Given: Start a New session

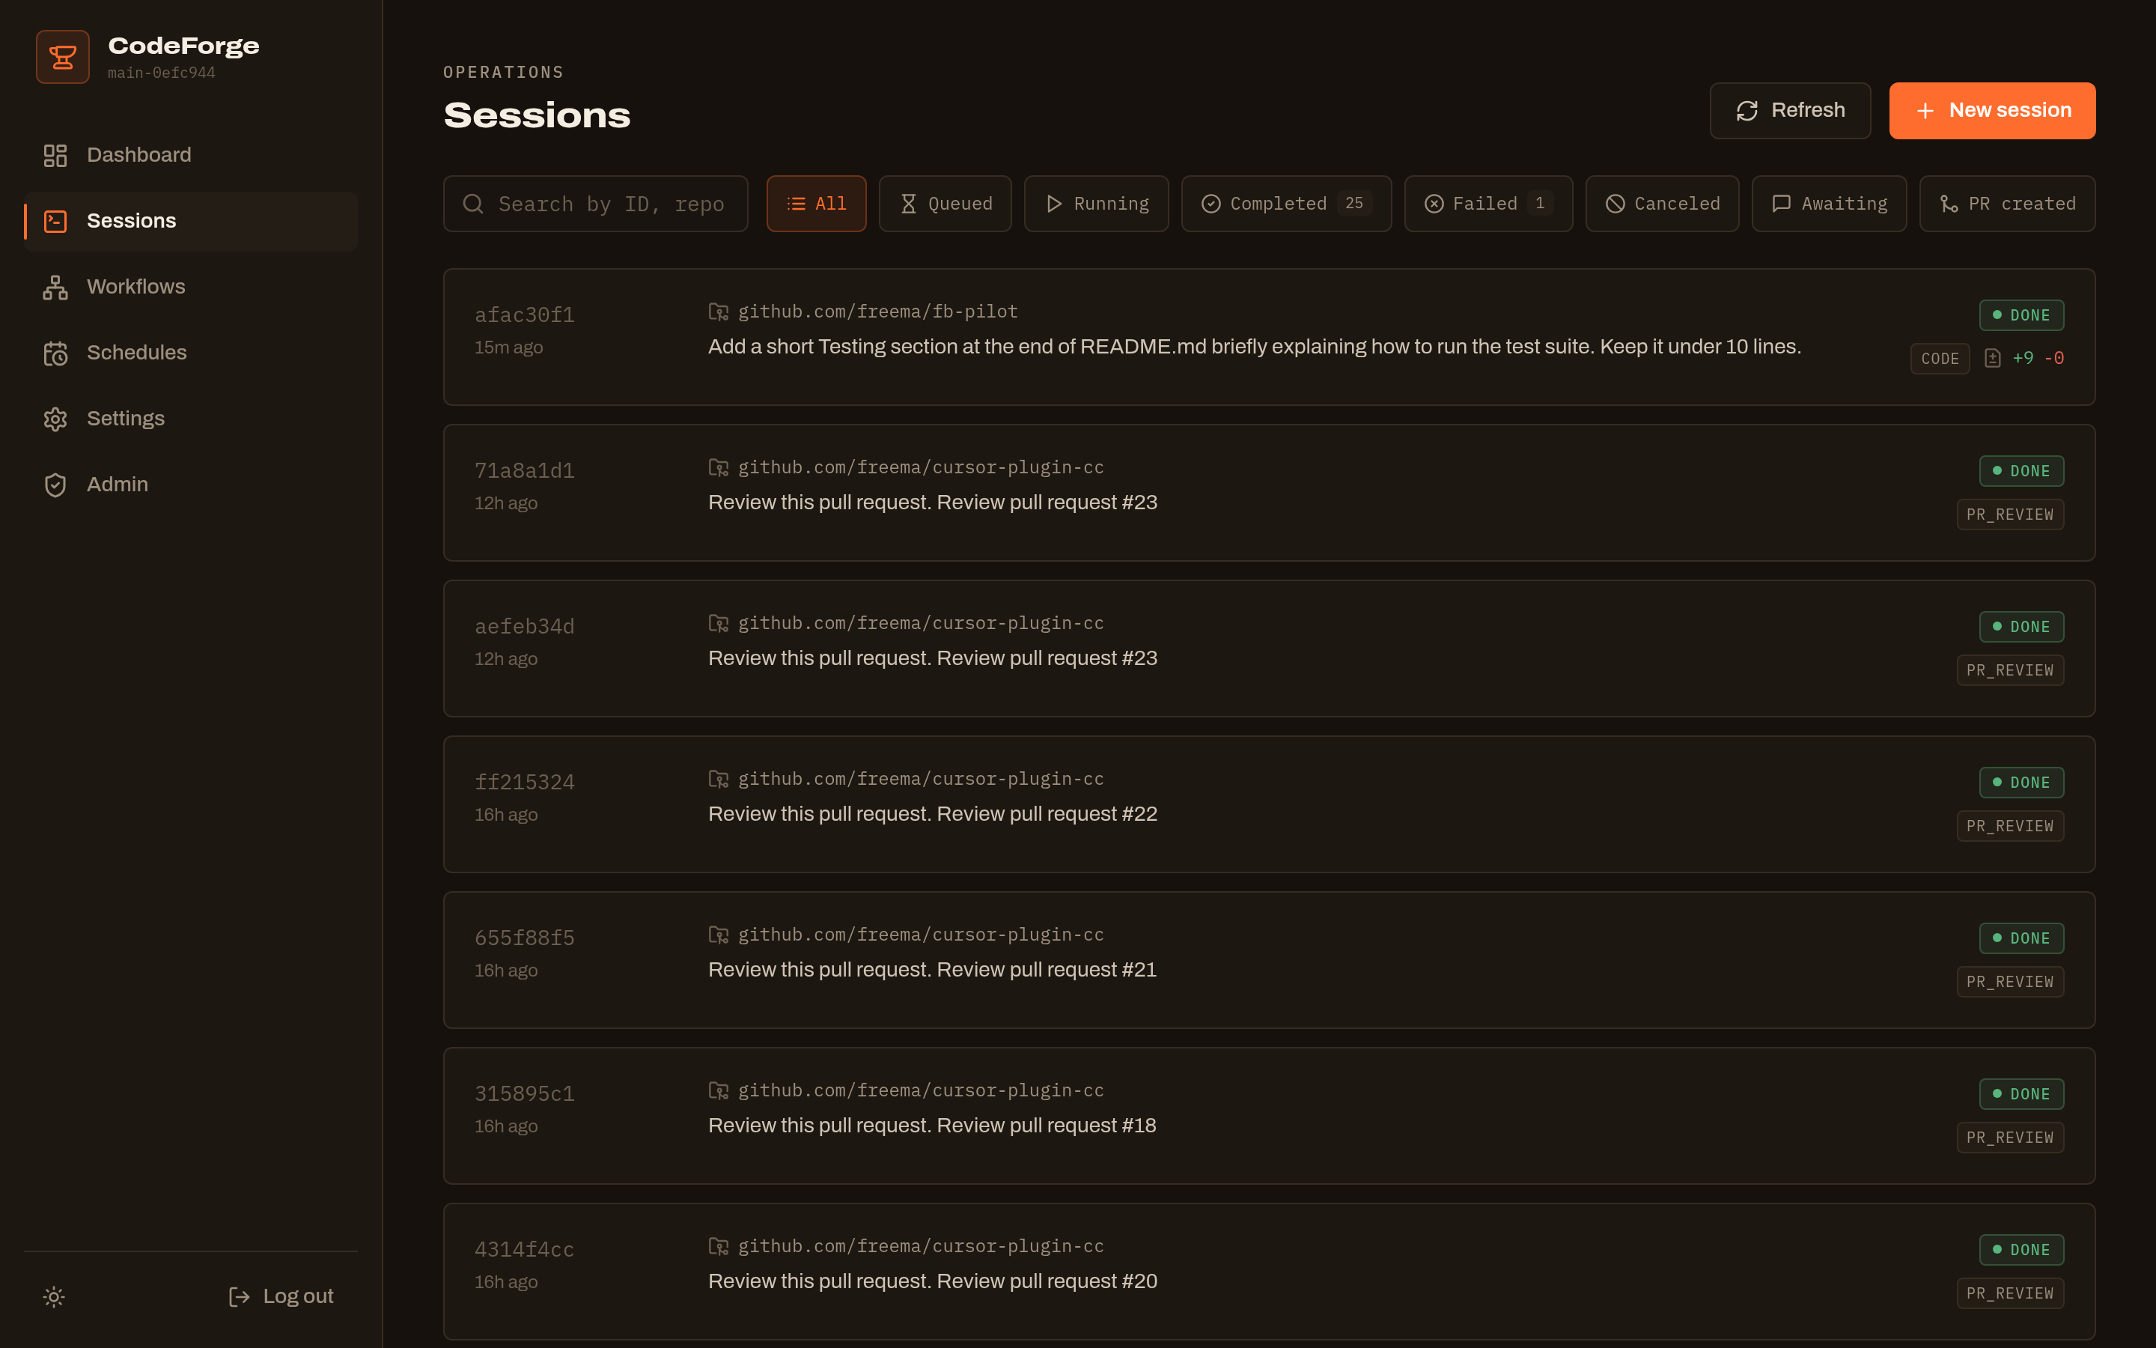Looking at the screenshot, I should tap(1992, 111).
